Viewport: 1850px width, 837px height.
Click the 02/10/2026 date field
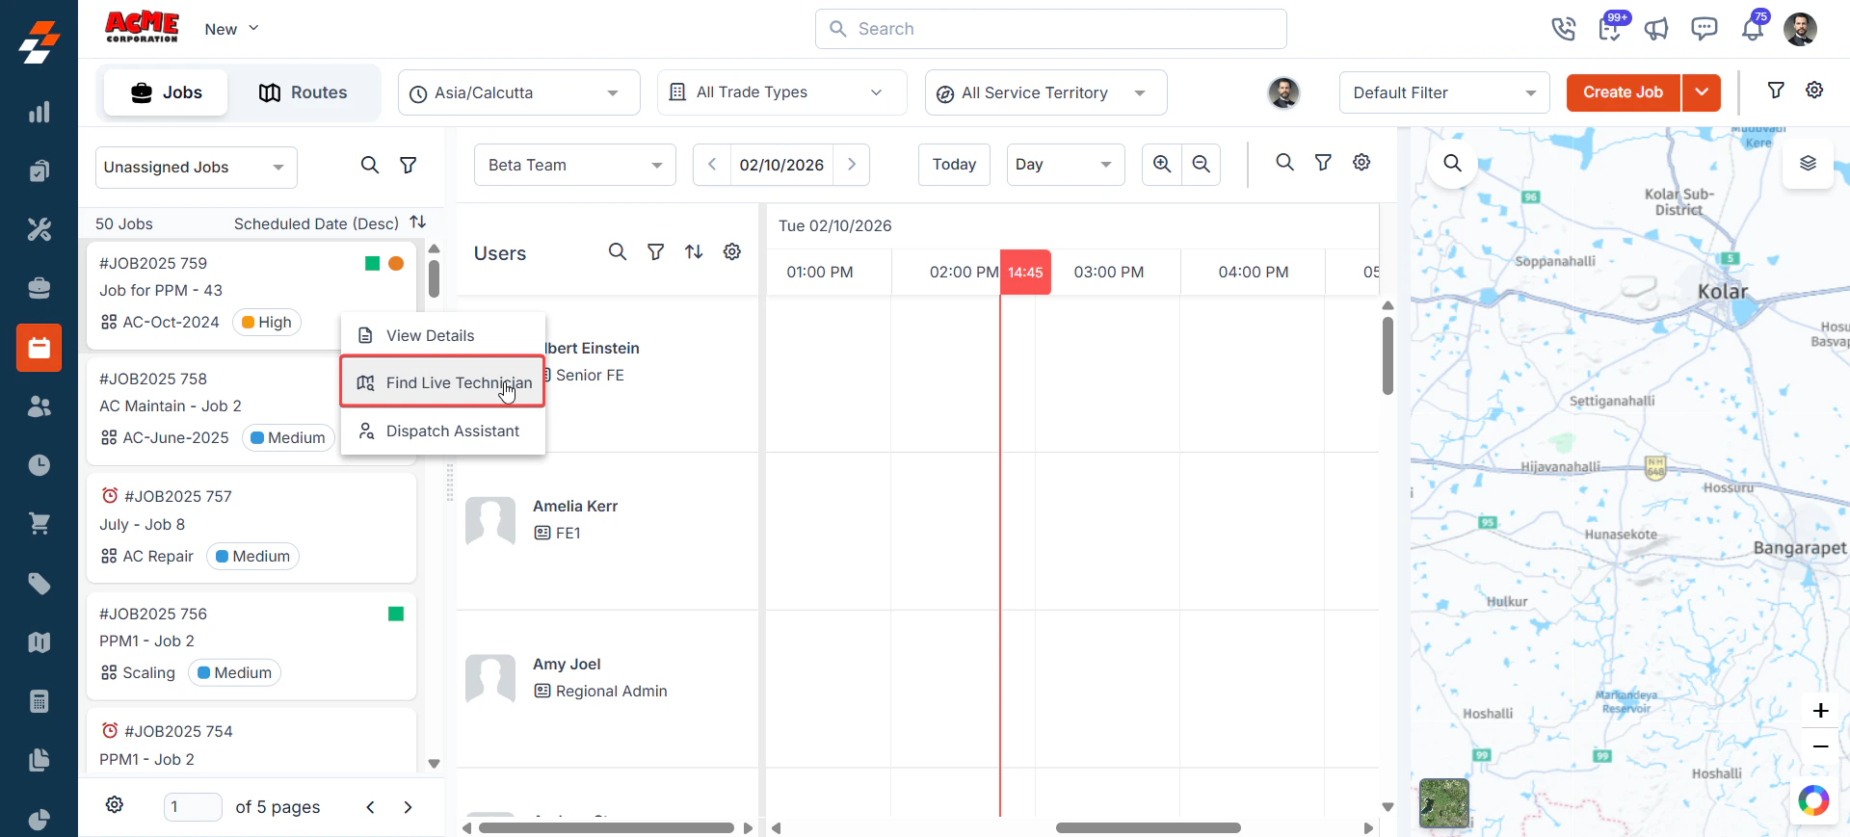(781, 165)
